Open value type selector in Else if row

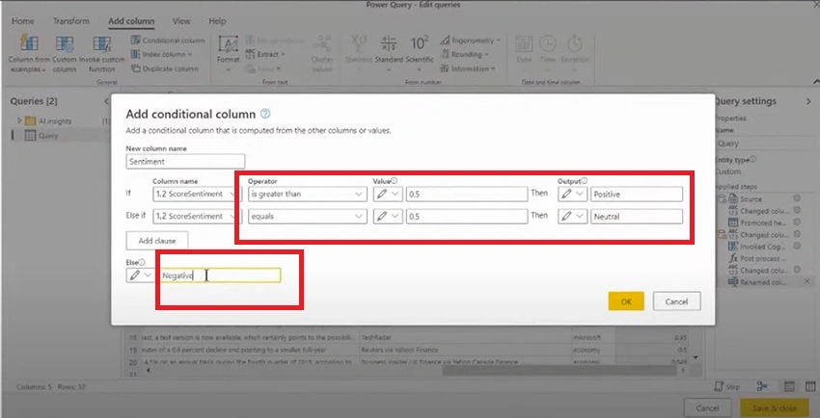[x=388, y=216]
